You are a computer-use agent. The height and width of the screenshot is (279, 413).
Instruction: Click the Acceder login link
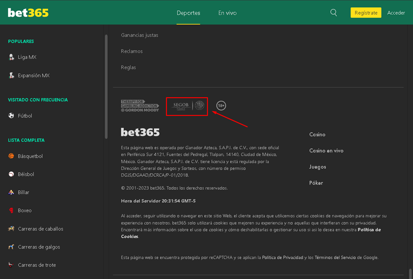[396, 13]
